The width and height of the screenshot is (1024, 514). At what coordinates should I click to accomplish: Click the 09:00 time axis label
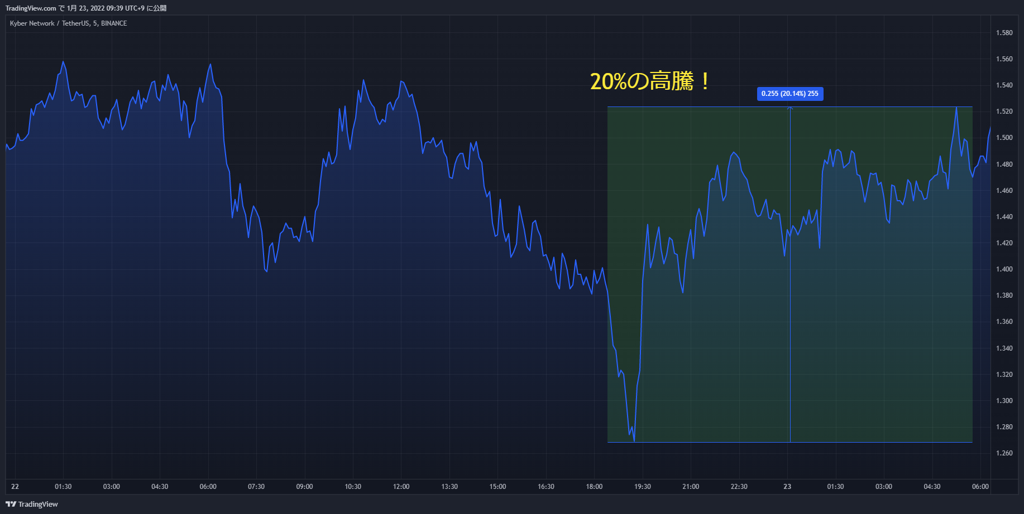click(x=305, y=487)
